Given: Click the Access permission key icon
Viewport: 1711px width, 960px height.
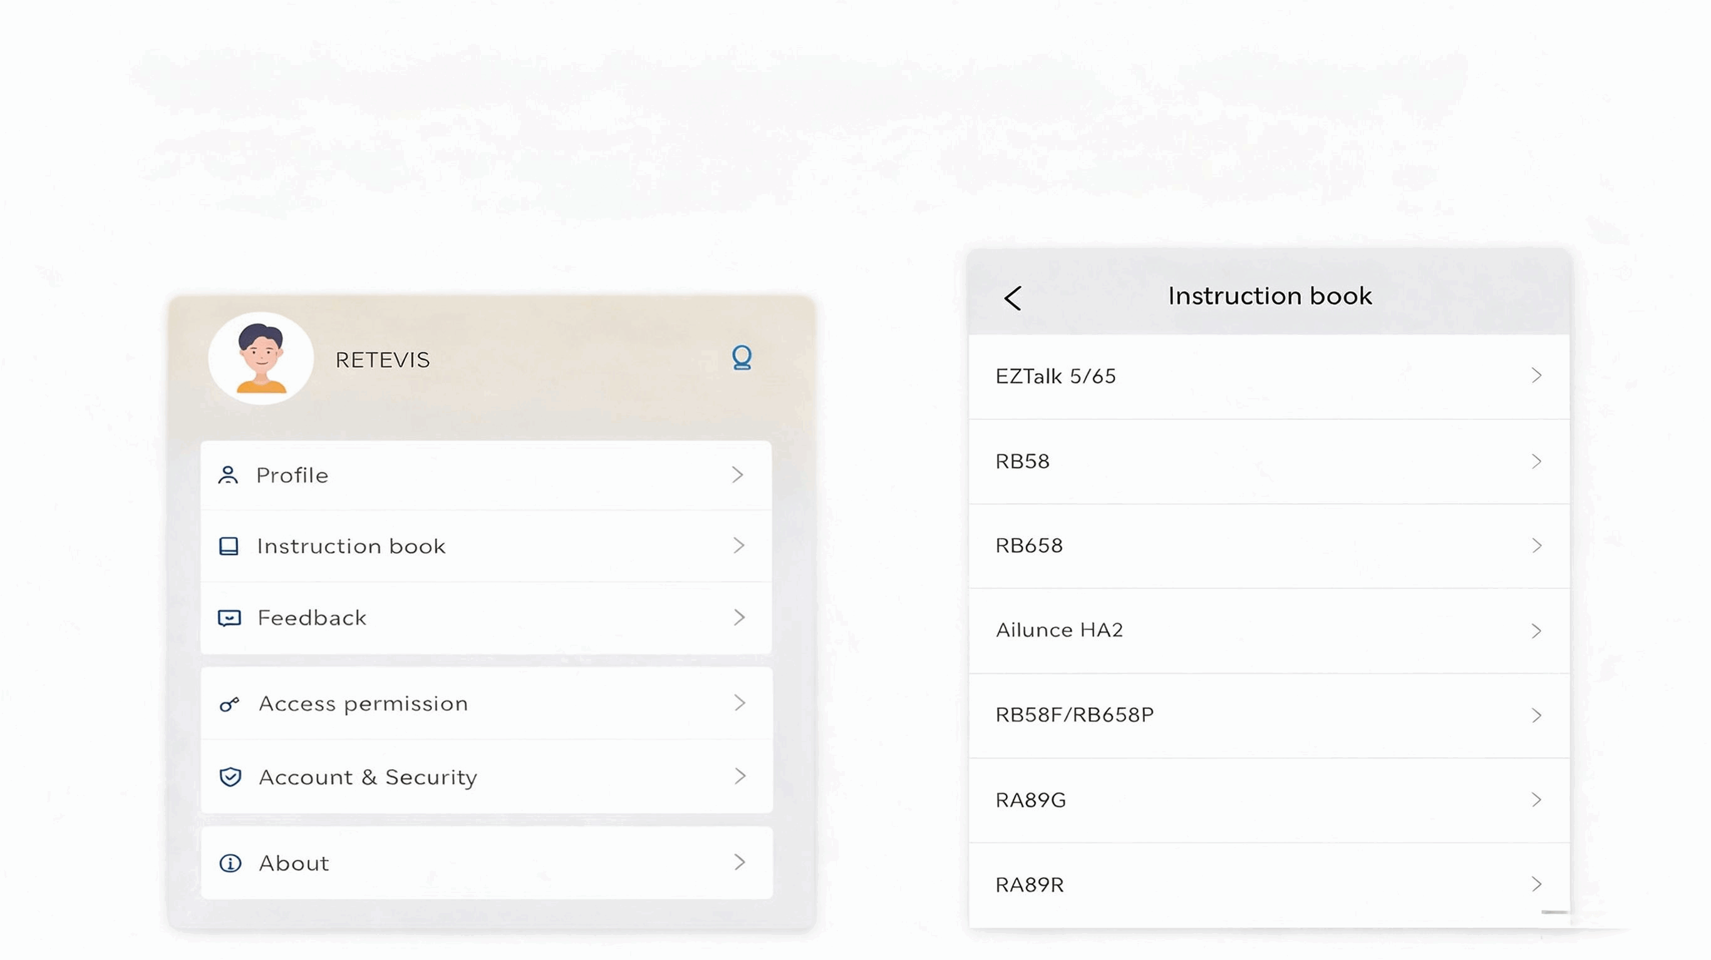Looking at the screenshot, I should click(229, 704).
